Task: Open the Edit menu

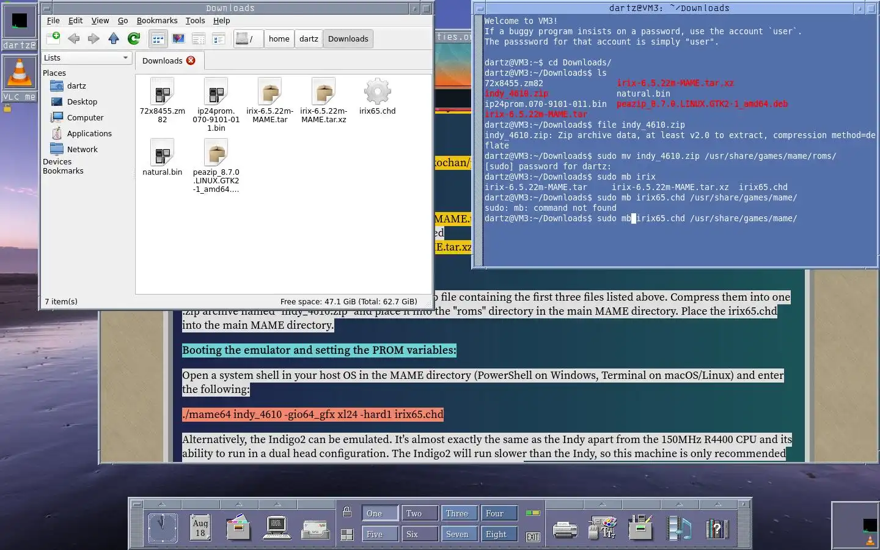Action: [x=75, y=21]
